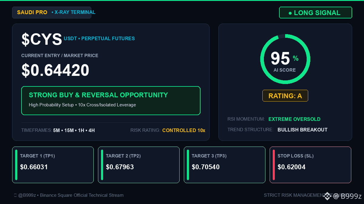Click the RATING: A badge
364x204 pixels.
coord(285,96)
